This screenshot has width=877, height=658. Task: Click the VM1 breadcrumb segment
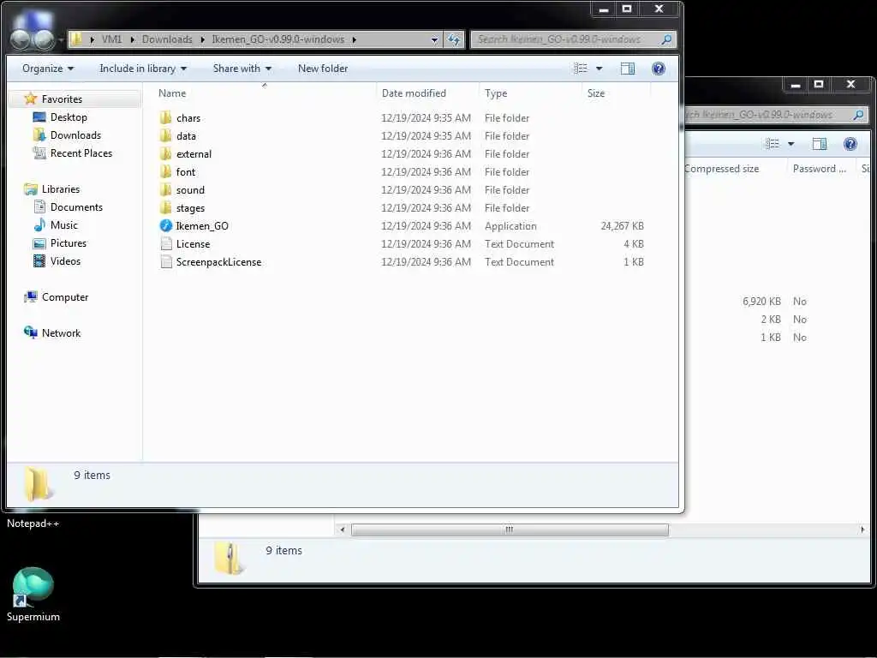[111, 39]
